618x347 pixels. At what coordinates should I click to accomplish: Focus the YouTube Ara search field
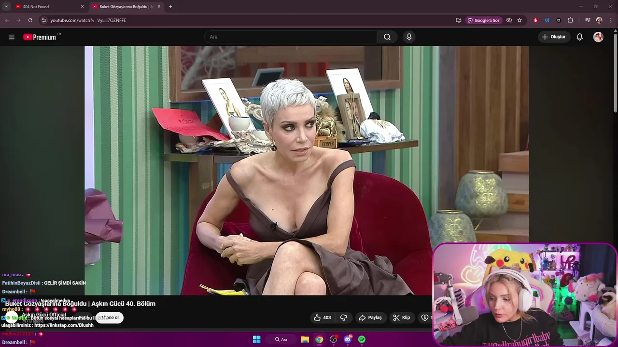(x=291, y=37)
